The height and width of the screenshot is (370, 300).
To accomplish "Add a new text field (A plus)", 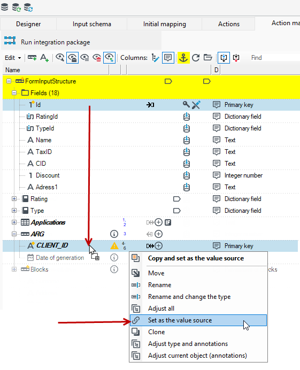I will click(x=44, y=58).
